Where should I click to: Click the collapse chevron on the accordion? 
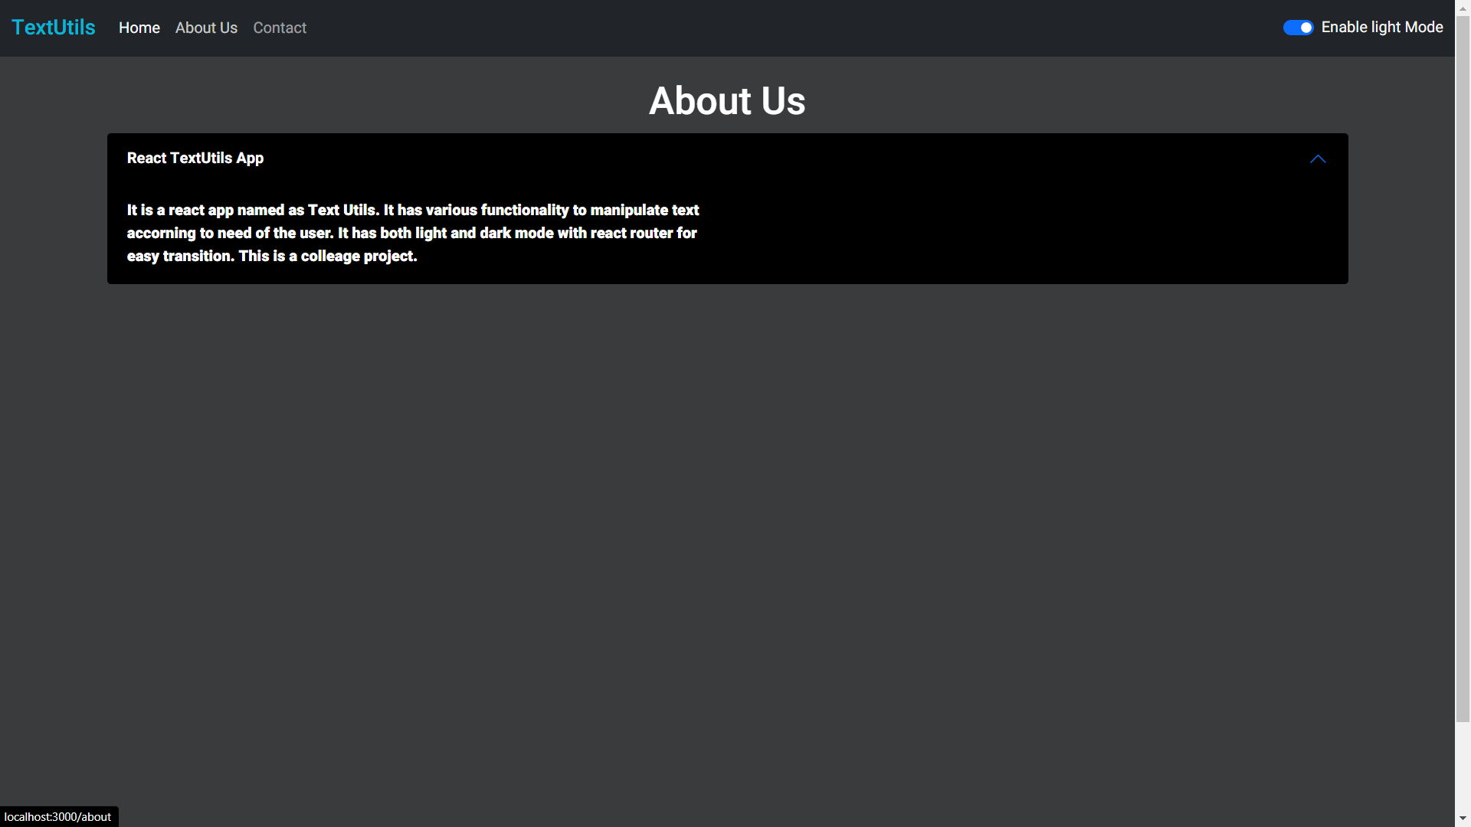tap(1317, 159)
